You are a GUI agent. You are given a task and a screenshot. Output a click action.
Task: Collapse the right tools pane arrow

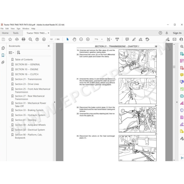177,102
